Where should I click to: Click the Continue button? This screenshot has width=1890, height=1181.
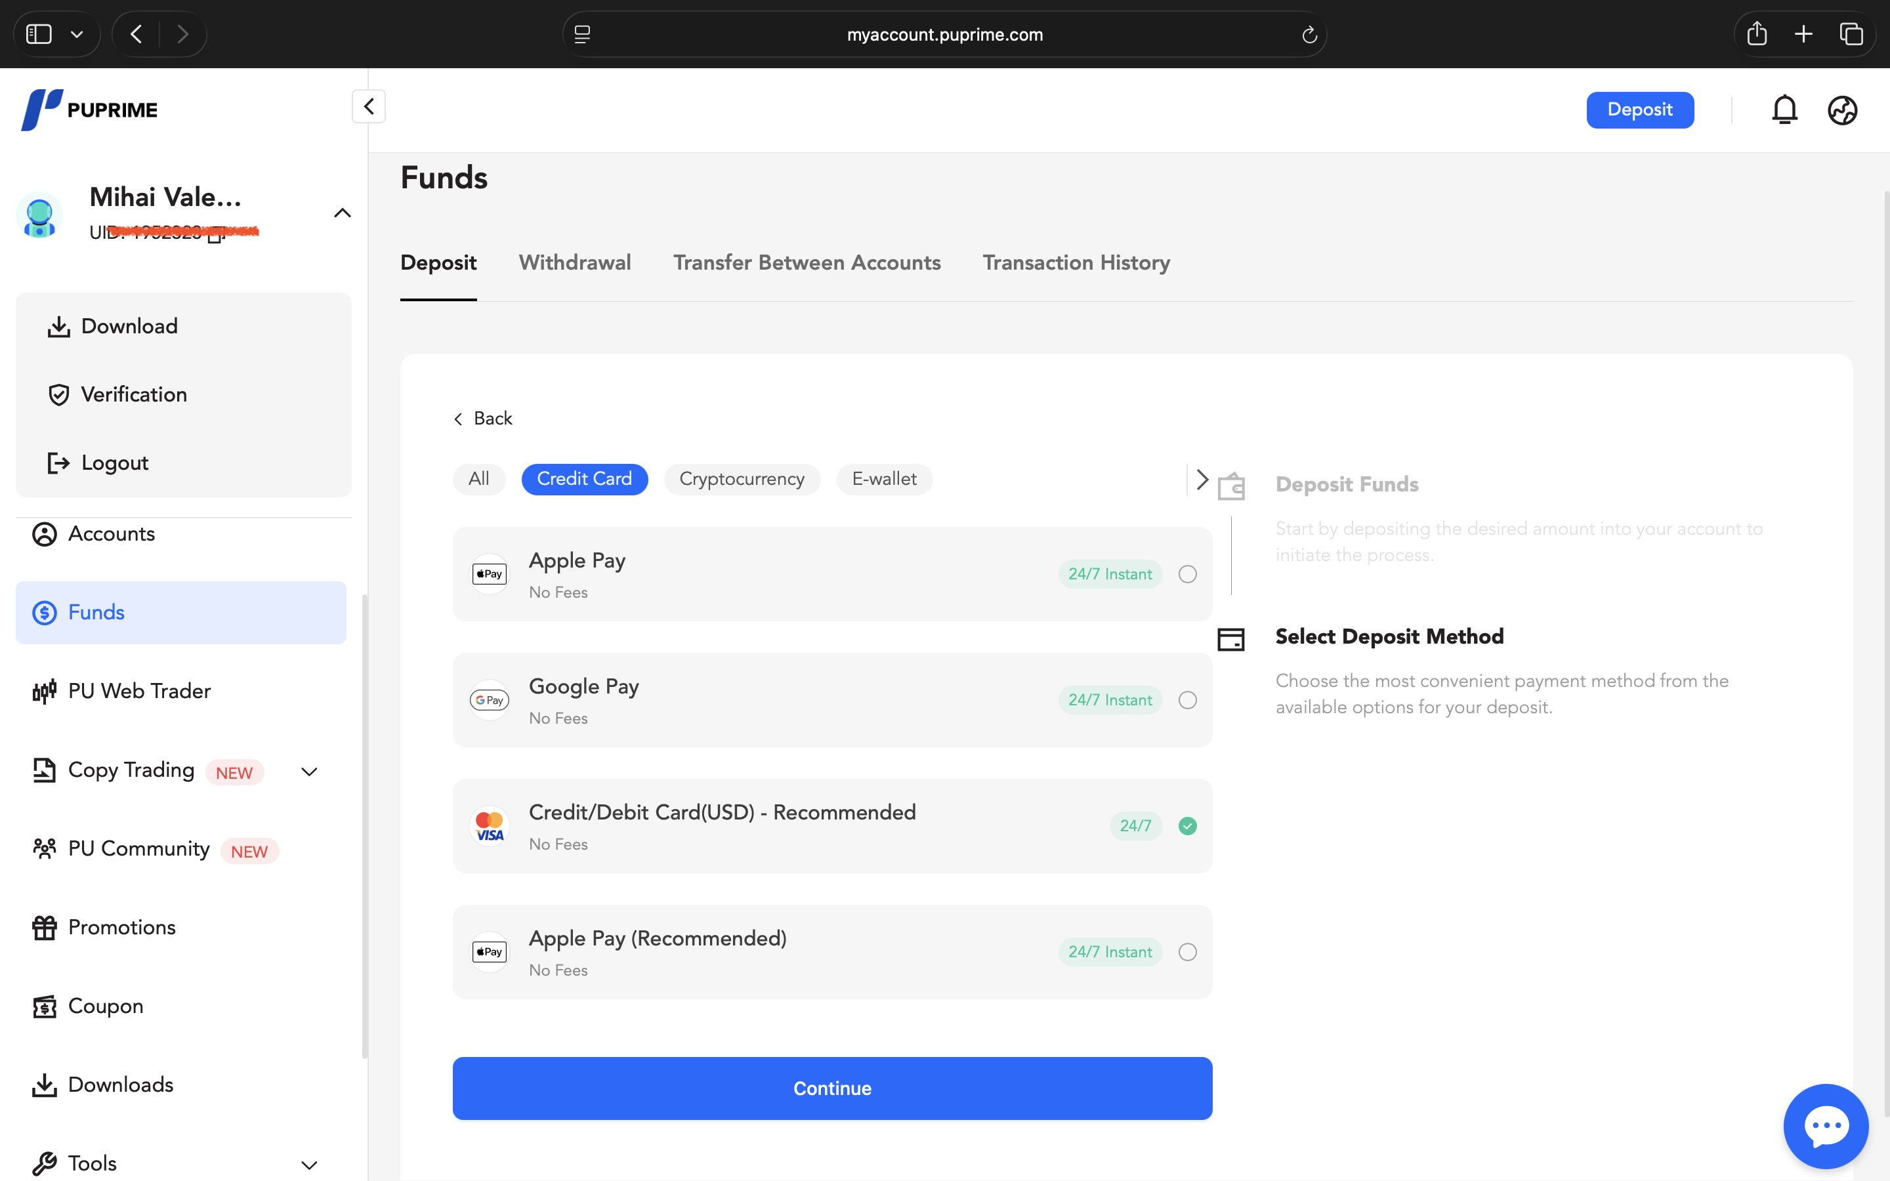click(833, 1088)
